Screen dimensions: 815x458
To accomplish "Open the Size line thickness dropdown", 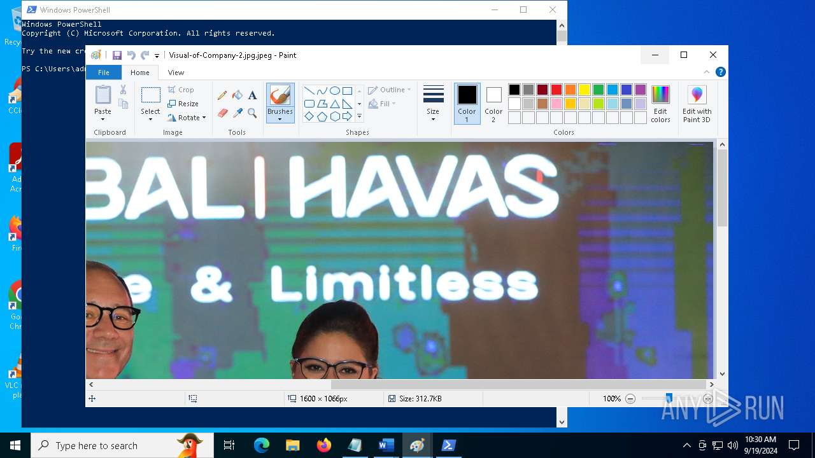I will click(x=433, y=104).
